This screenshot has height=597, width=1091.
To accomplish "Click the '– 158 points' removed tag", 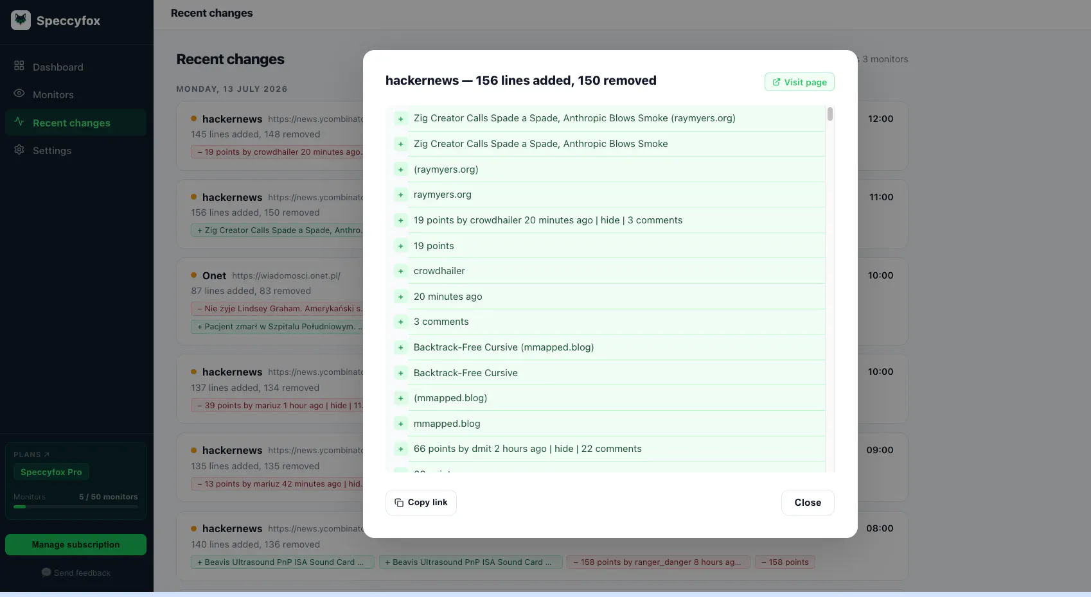I will pos(785,562).
